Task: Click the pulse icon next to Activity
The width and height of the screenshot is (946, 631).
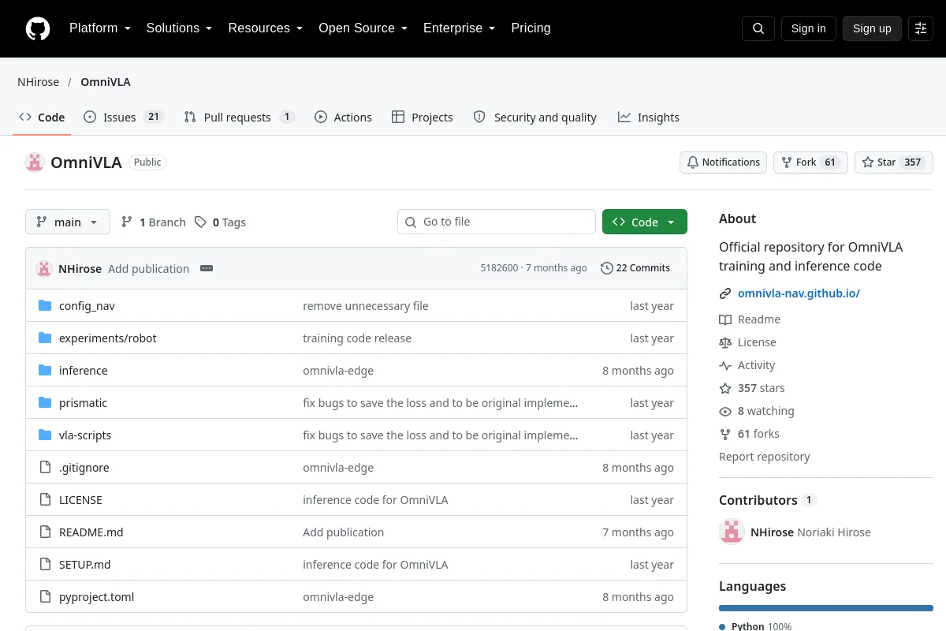Action: (725, 365)
